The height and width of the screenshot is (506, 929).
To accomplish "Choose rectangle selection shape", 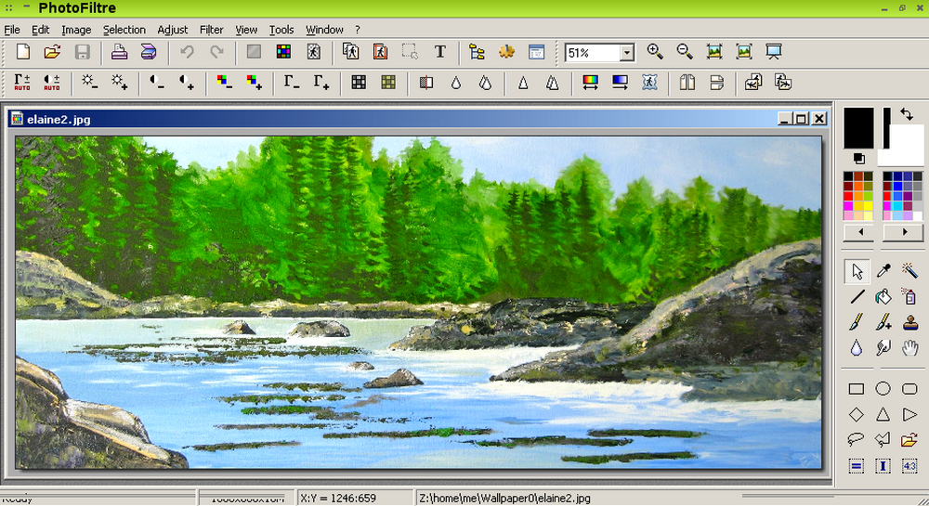I will pos(857,389).
